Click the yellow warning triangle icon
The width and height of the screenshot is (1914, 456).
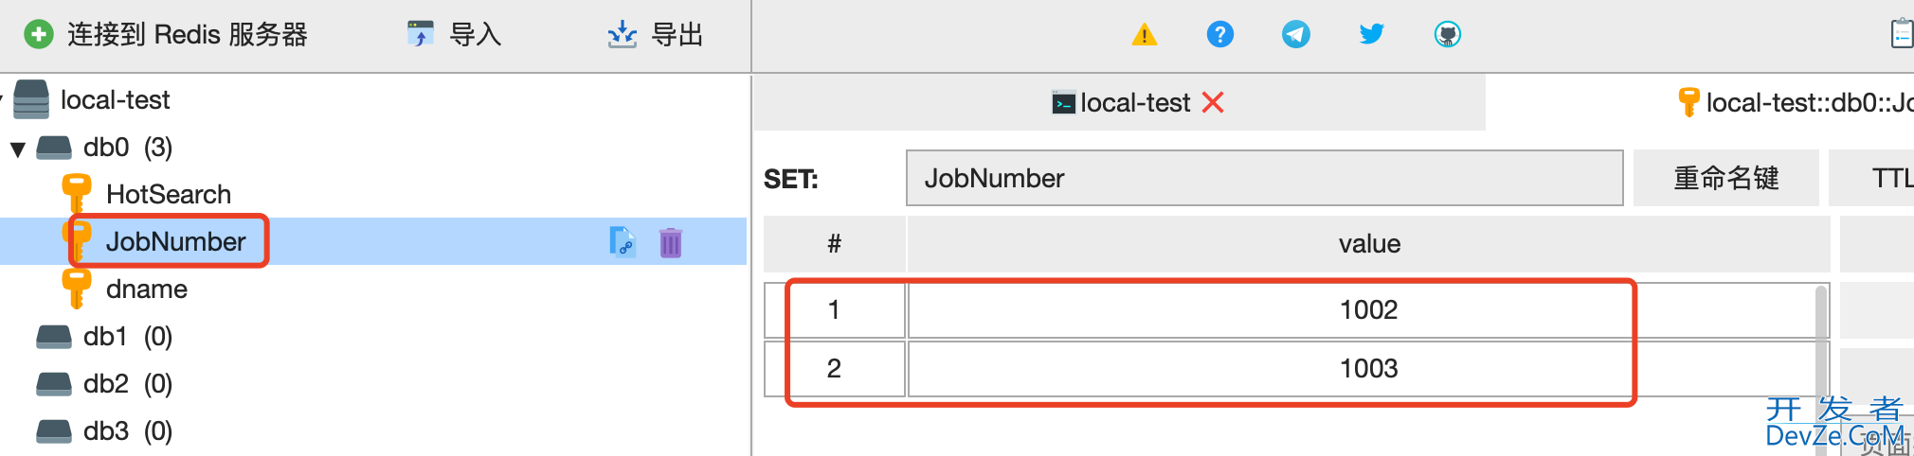tap(1145, 35)
